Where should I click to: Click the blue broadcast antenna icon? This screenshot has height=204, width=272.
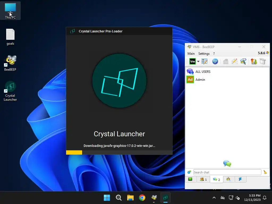[x=215, y=61]
